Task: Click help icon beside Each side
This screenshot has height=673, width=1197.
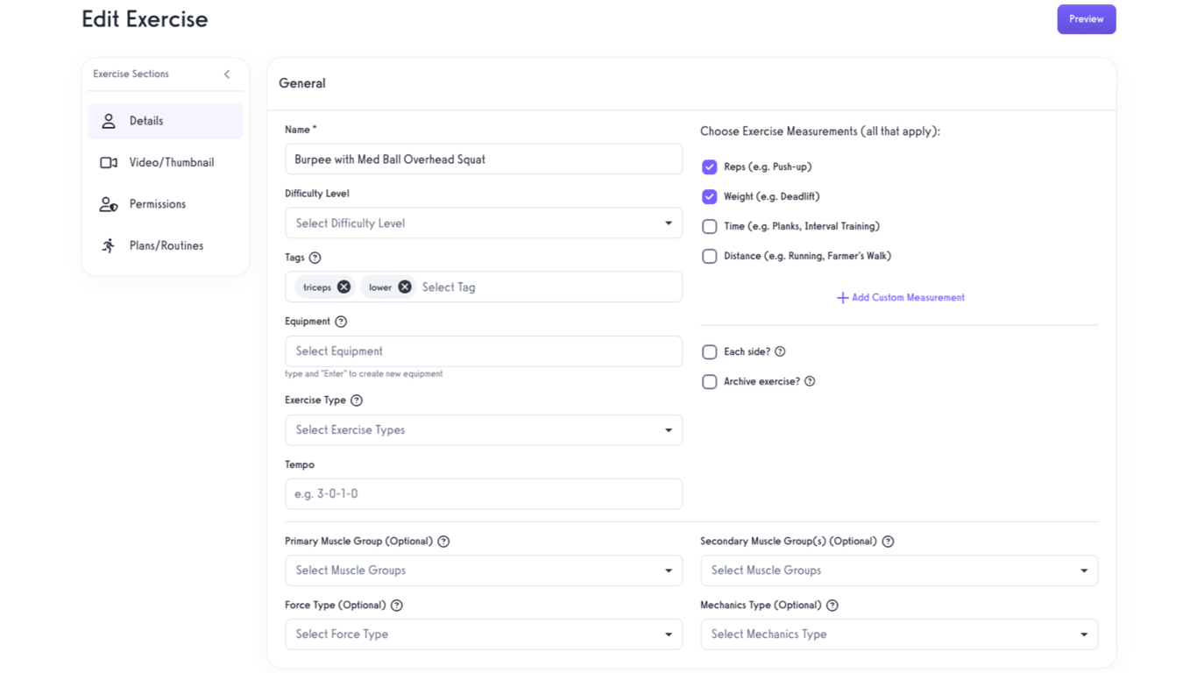Action: 780,351
